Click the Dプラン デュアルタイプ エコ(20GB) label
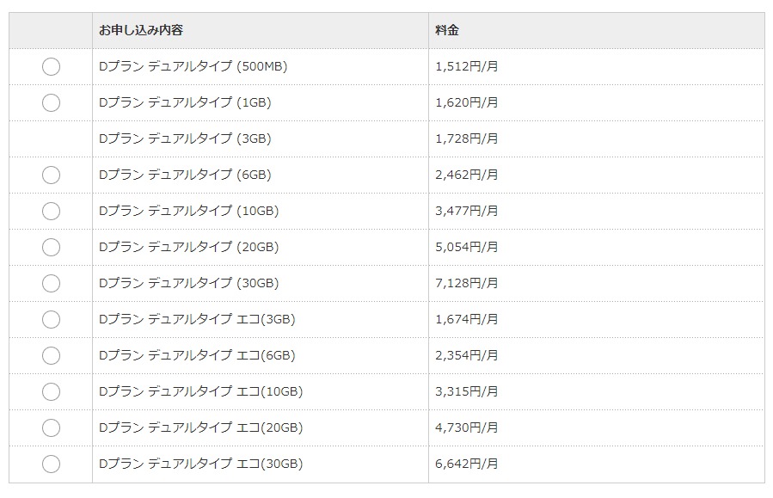The height and width of the screenshot is (498, 773). [x=200, y=427]
